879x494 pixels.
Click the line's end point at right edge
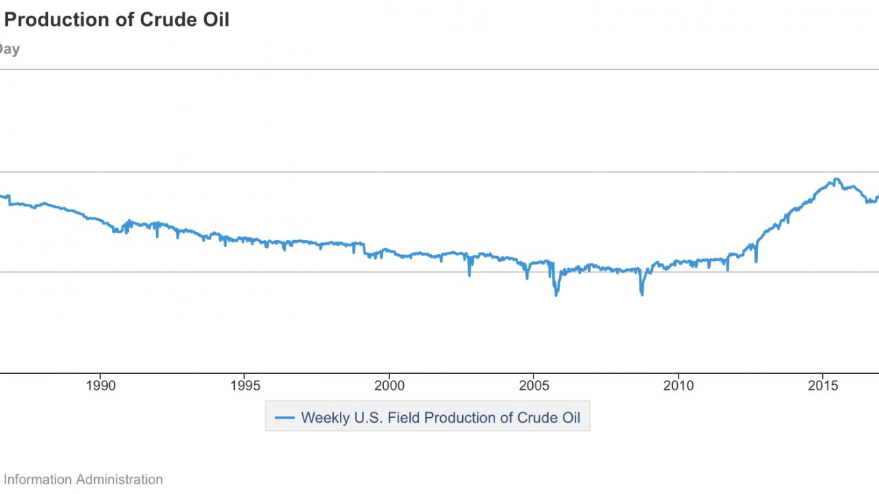coord(877,196)
